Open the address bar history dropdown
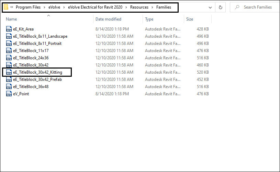The width and height of the screenshot is (280, 172). pyautogui.click(x=210, y=8)
